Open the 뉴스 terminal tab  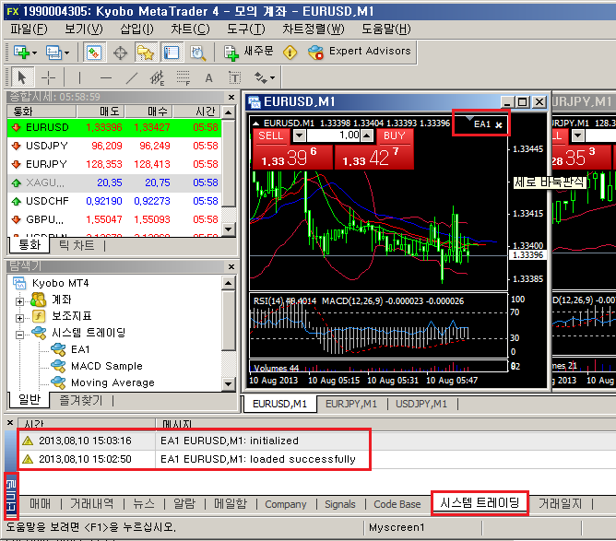point(143,504)
